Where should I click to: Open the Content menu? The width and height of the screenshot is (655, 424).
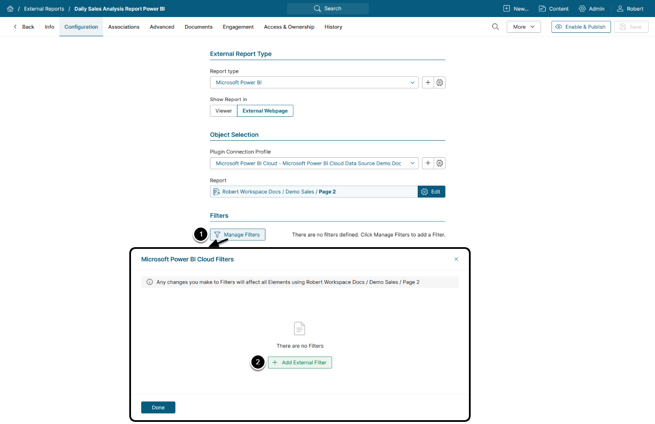553,9
